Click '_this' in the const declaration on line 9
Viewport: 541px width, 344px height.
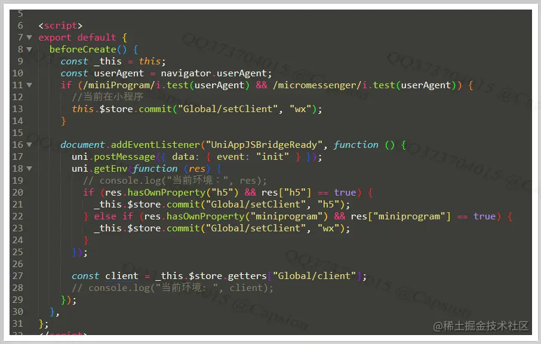coord(107,61)
